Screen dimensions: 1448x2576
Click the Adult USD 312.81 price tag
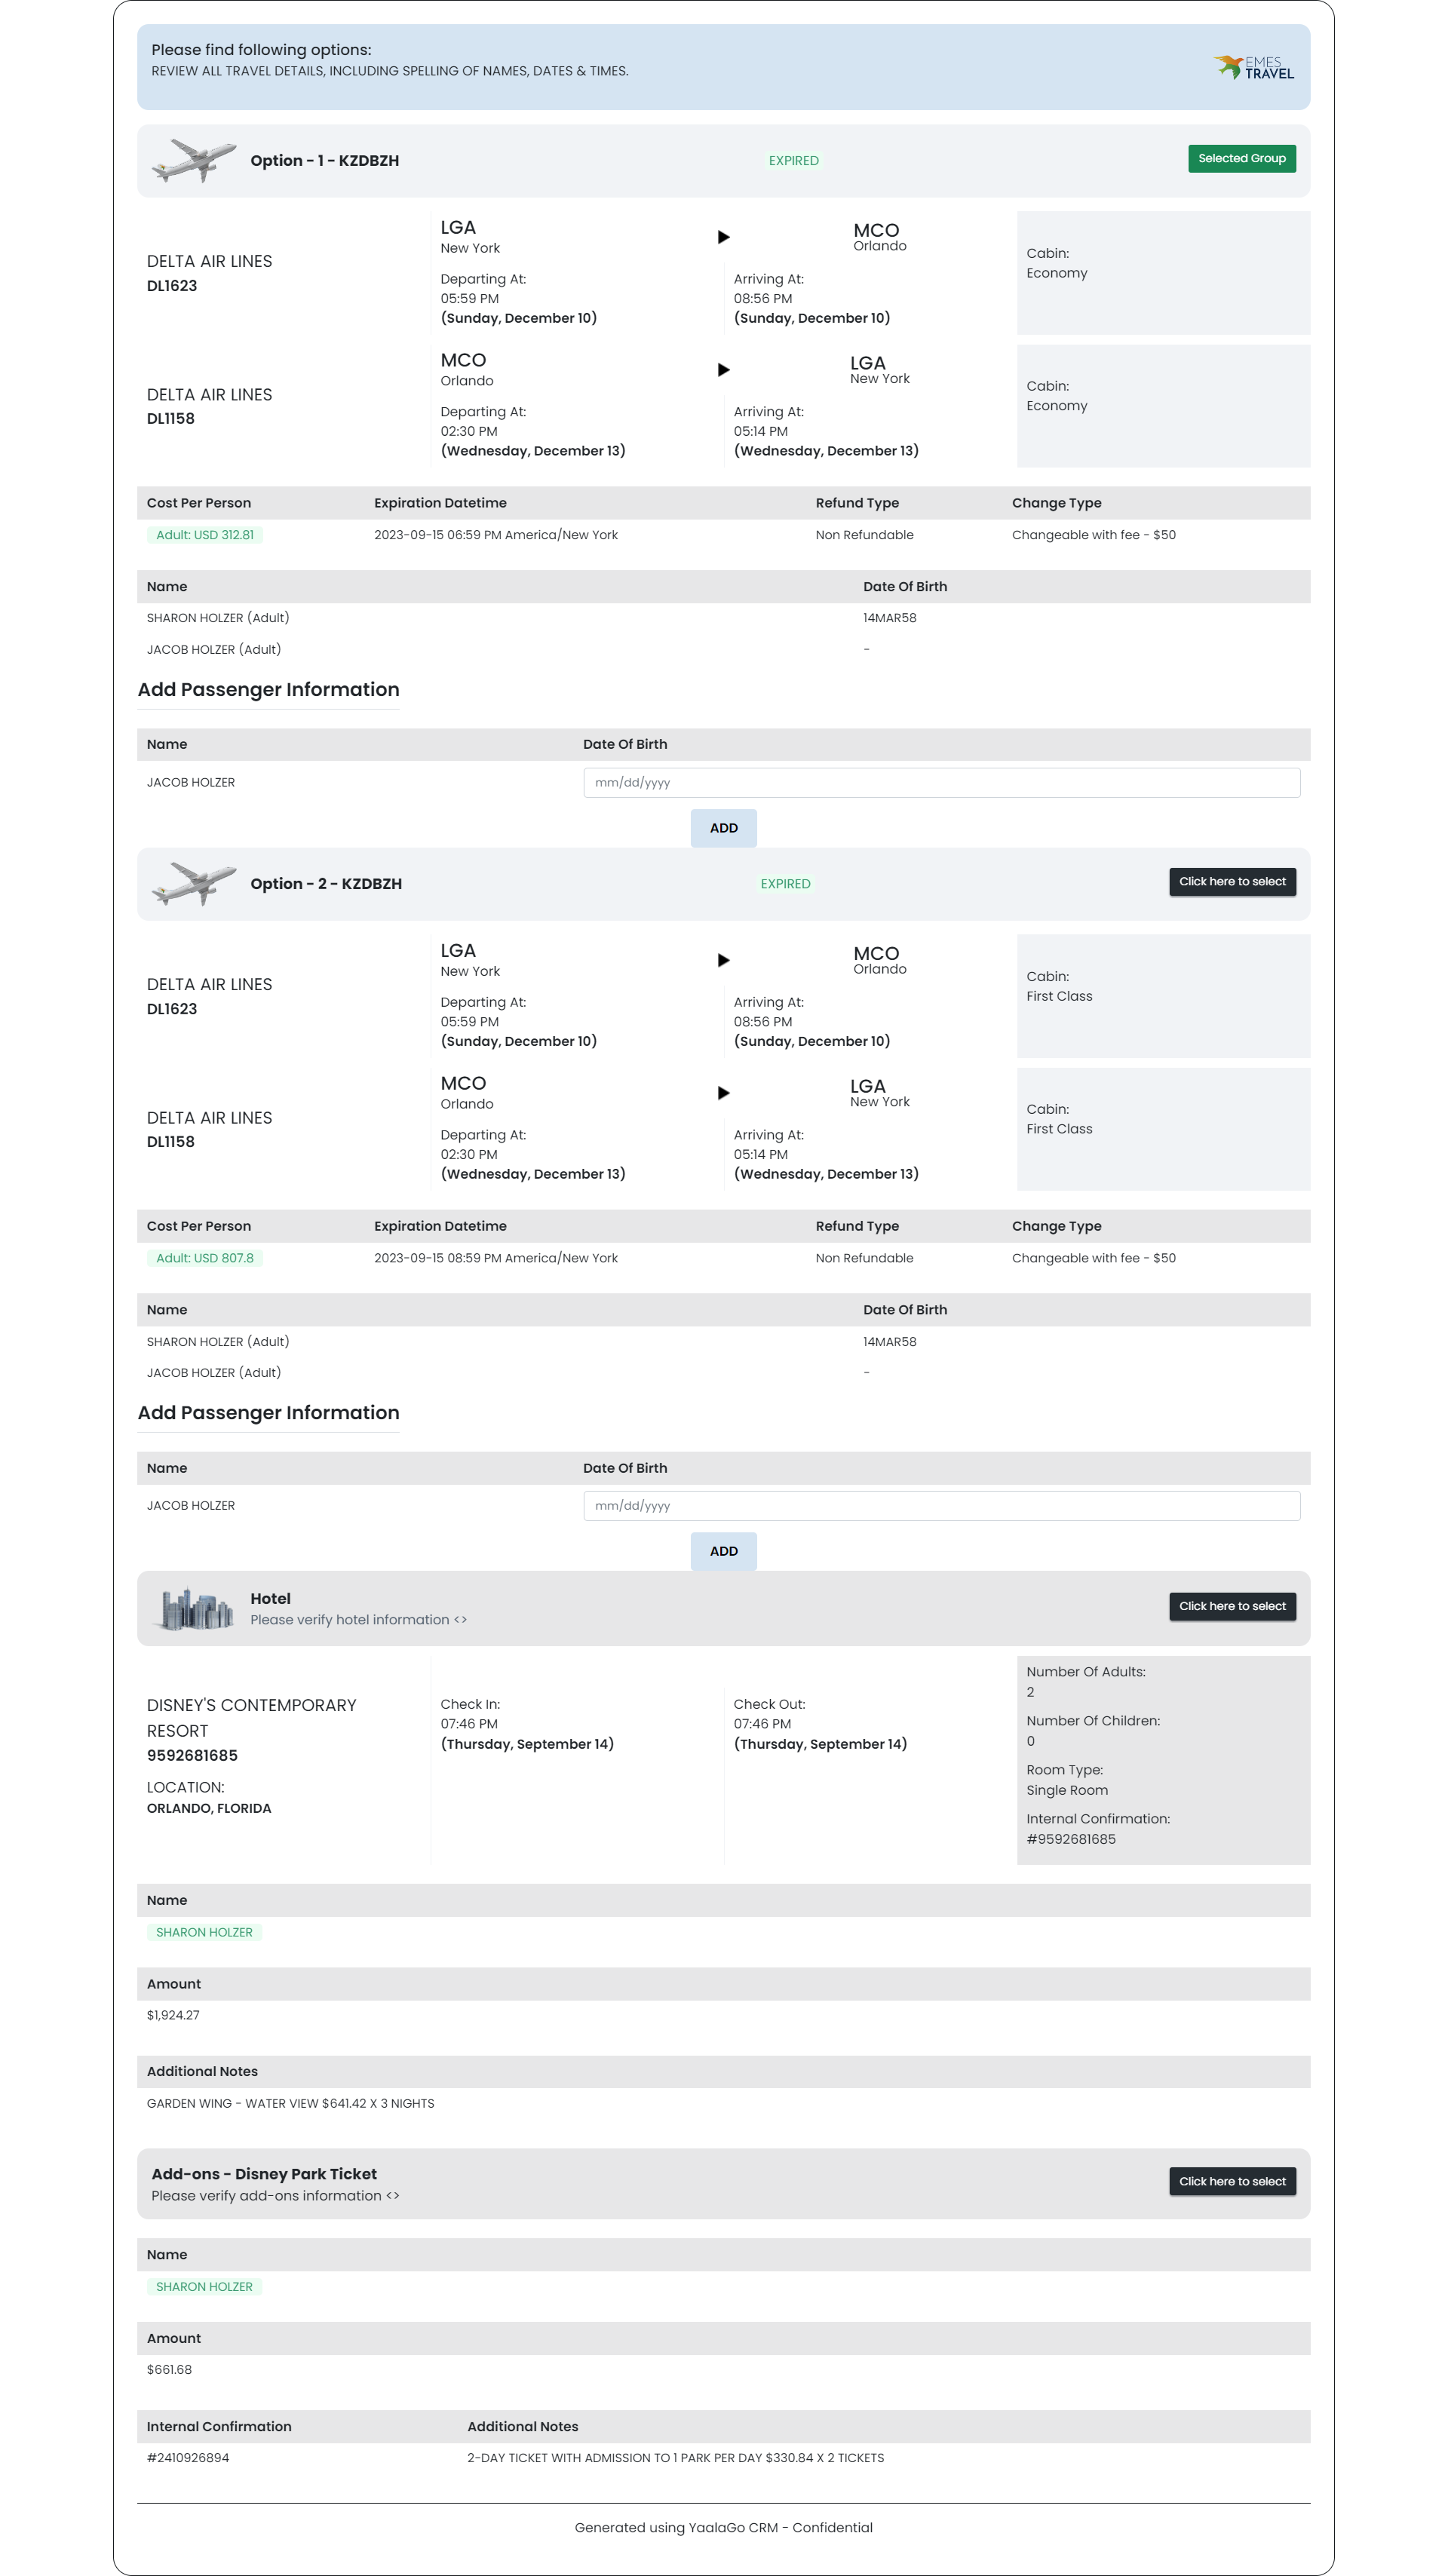[x=204, y=535]
